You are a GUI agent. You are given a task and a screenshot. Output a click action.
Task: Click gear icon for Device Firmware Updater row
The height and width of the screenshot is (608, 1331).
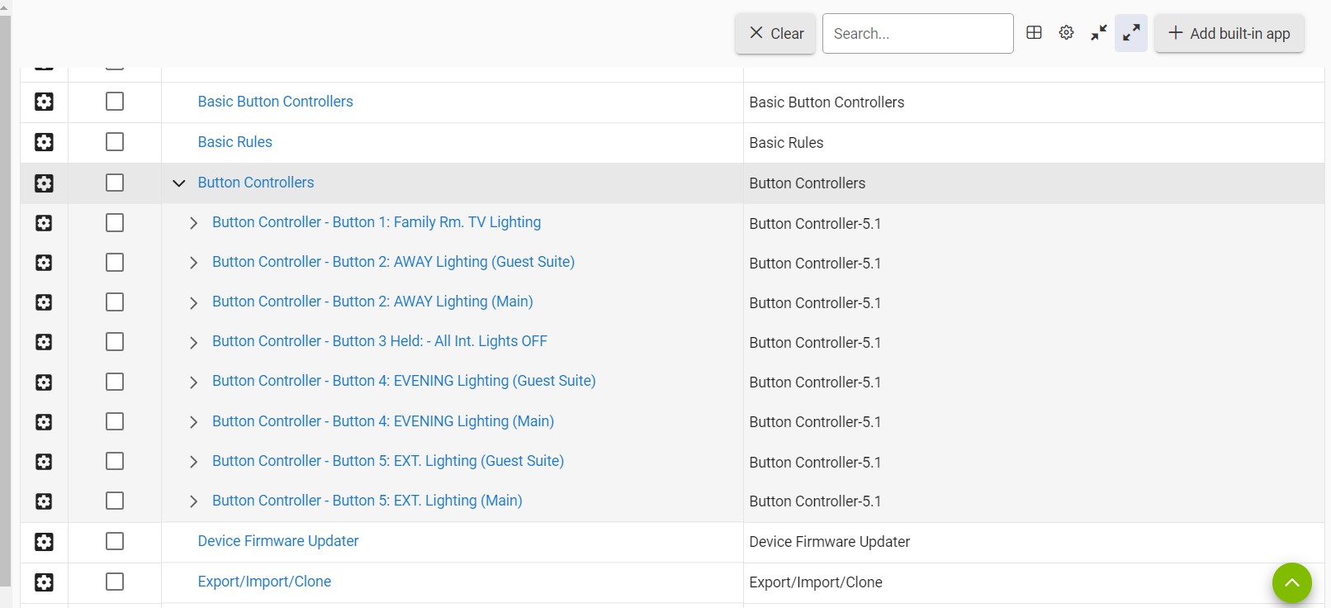pyautogui.click(x=44, y=542)
